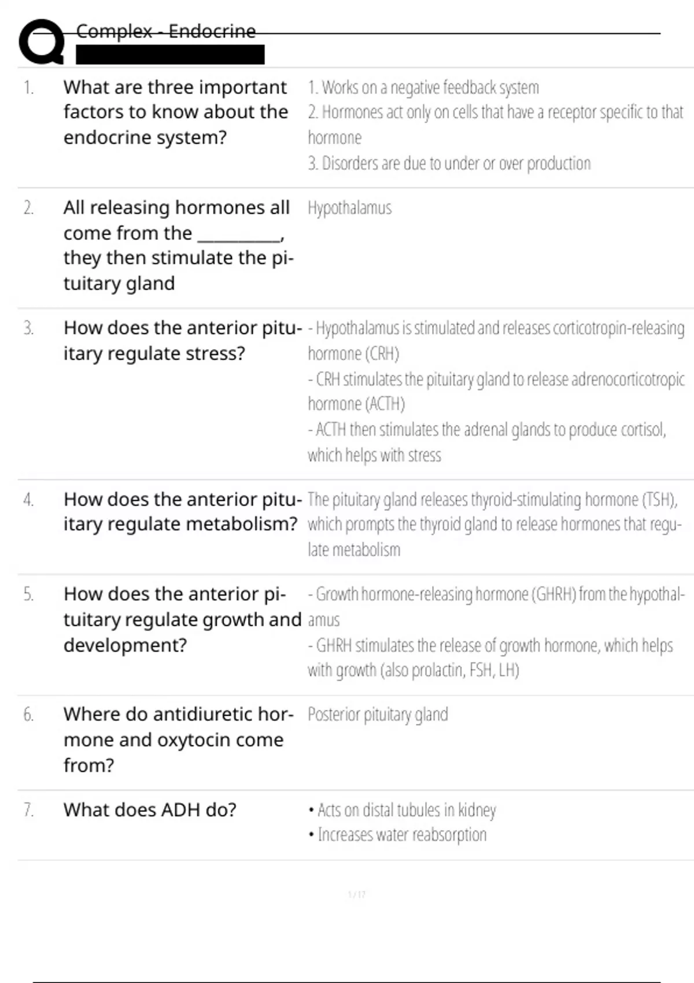
Task: Click the 'Disorders are due to under or over production' line
Action: [x=449, y=164]
